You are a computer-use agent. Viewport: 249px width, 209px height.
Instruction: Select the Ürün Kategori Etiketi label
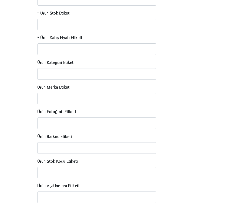tap(56, 62)
